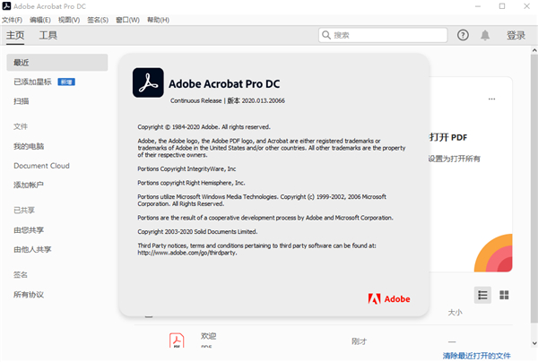Switch to list view icon
The image size is (538, 362).
(x=482, y=295)
